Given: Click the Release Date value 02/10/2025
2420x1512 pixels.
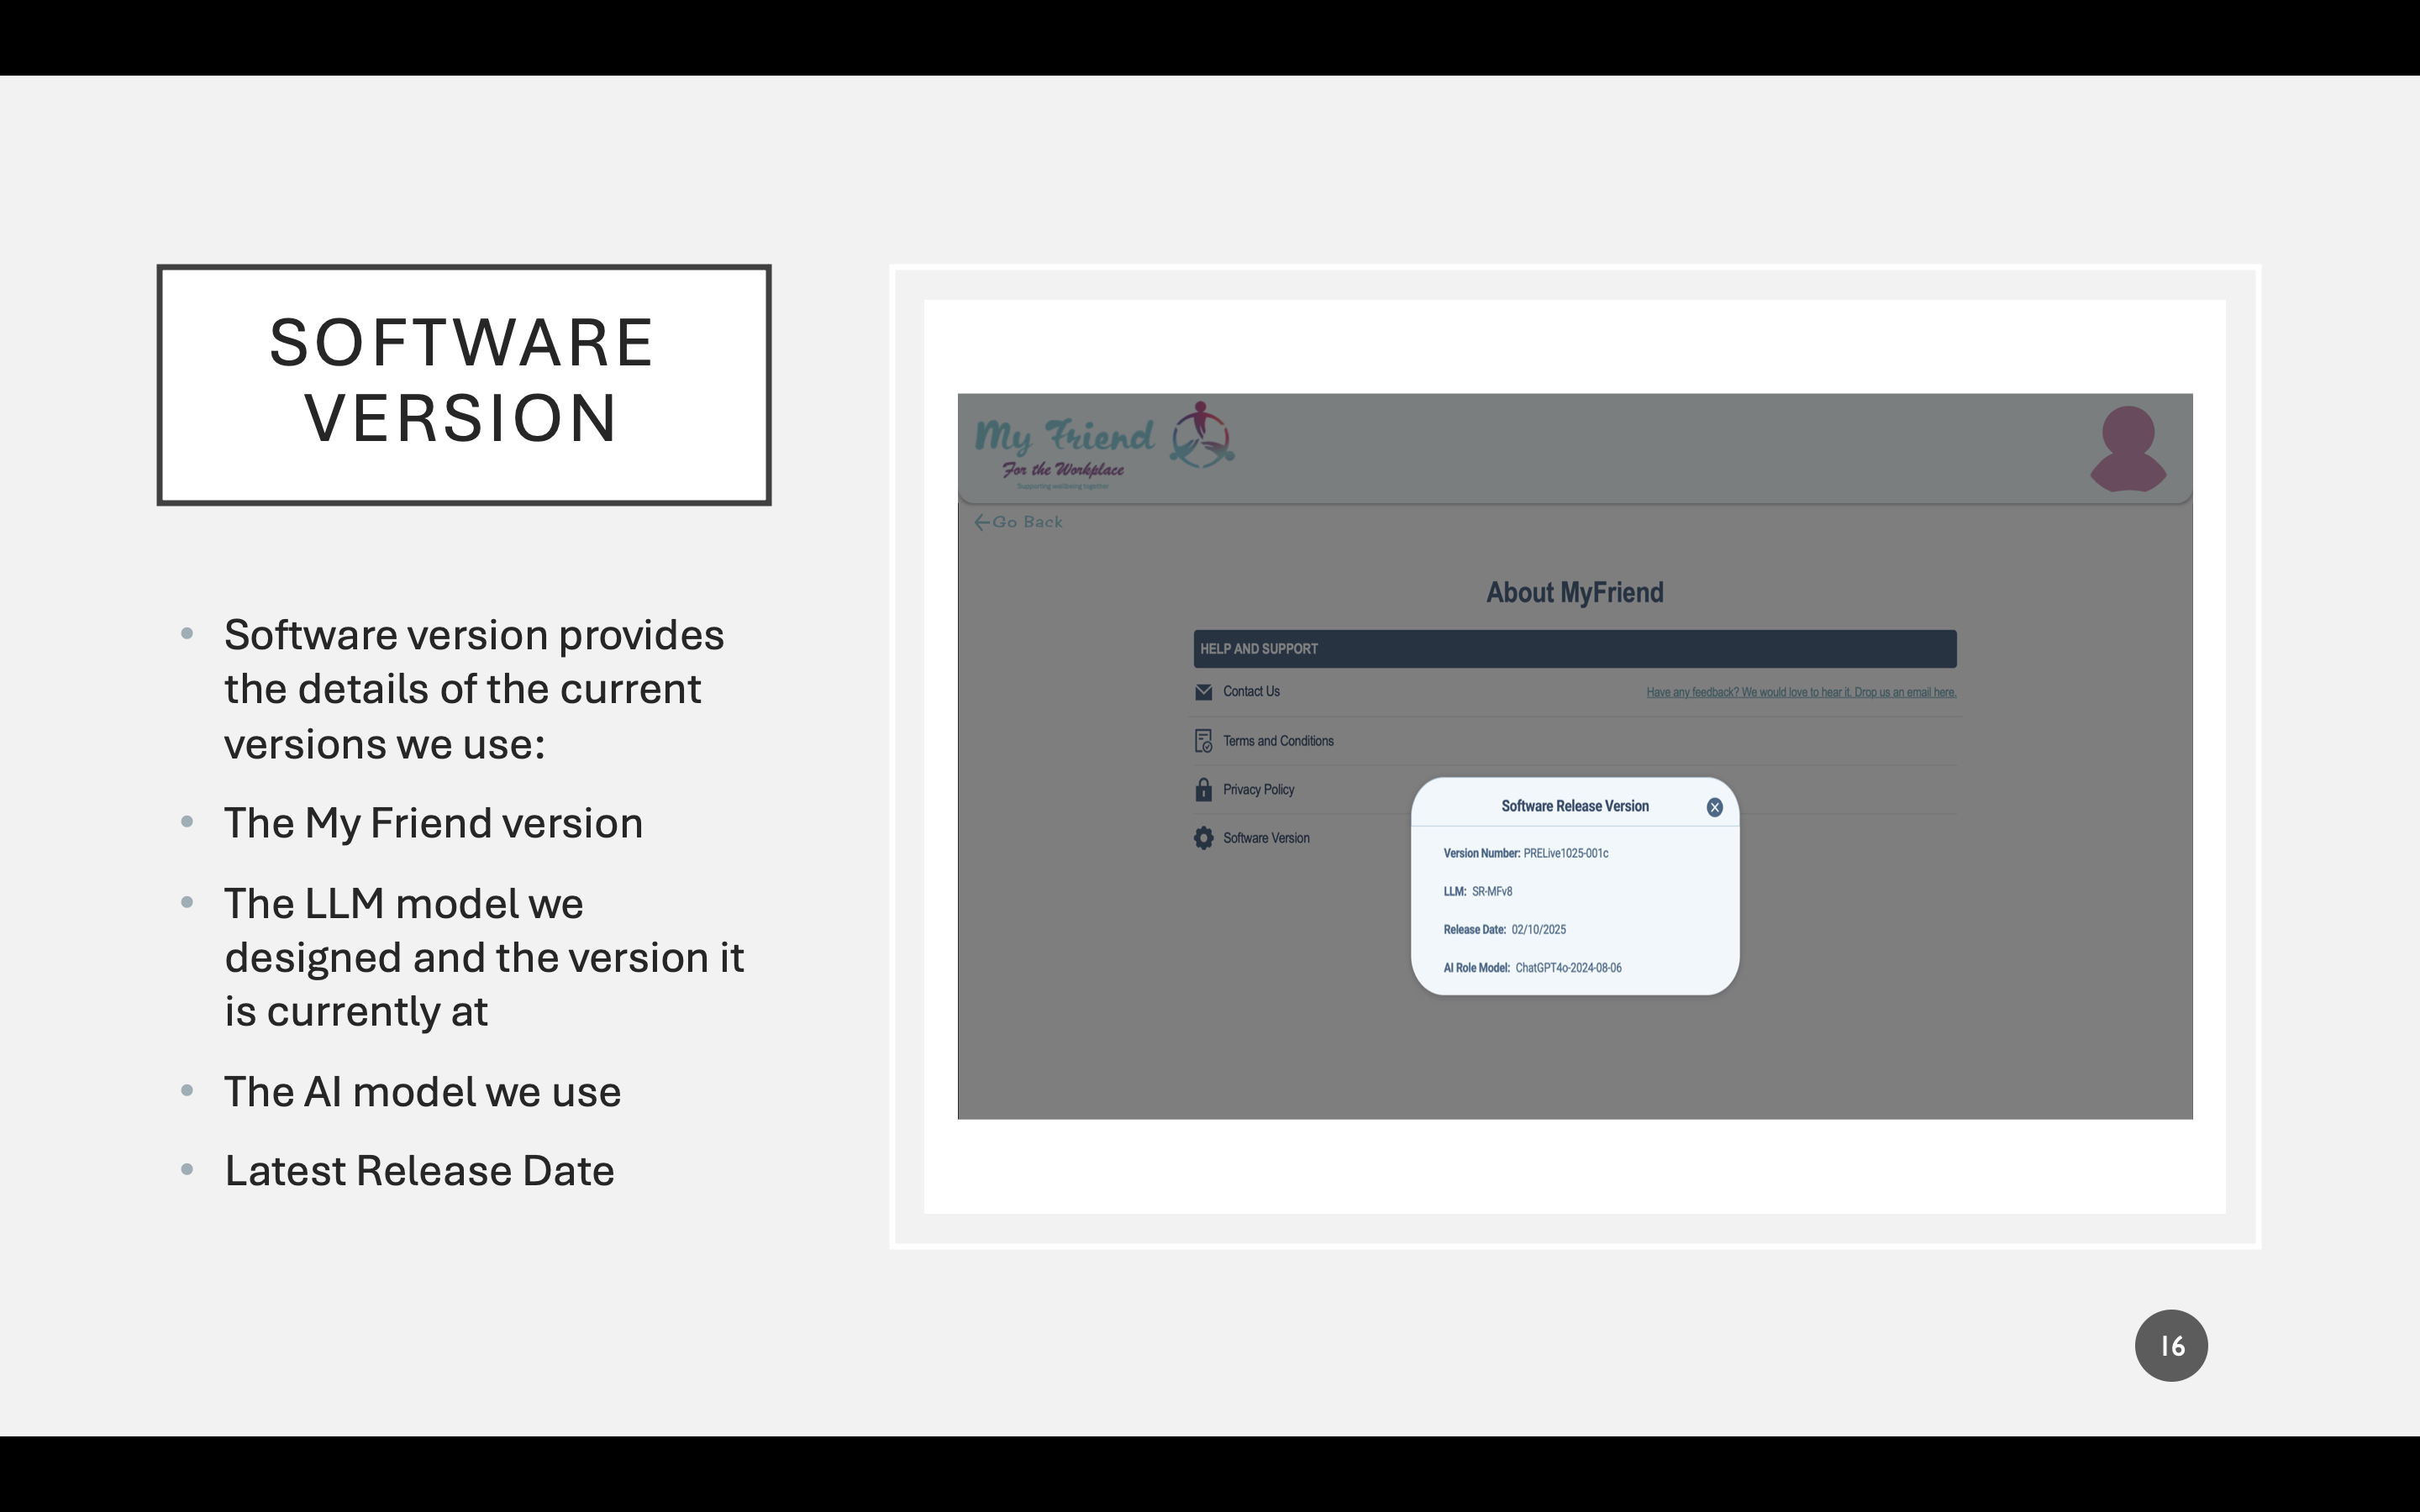Looking at the screenshot, I should coord(1538,930).
